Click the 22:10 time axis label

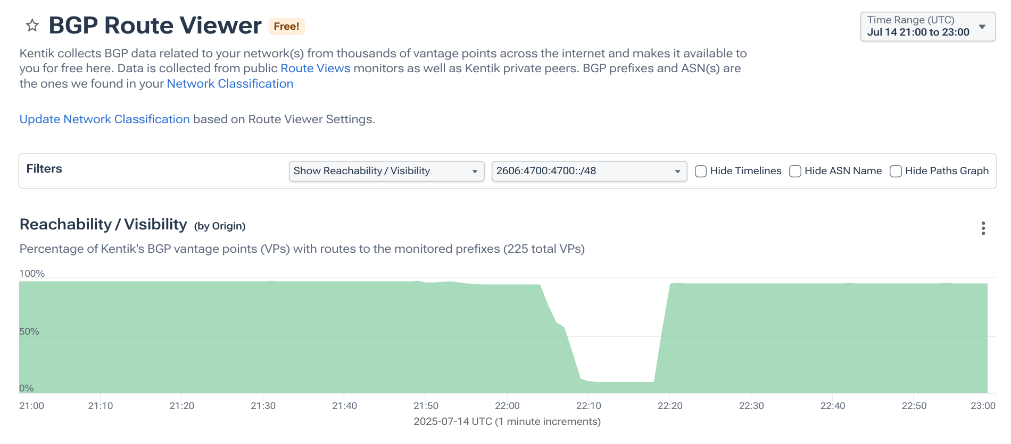click(x=589, y=406)
